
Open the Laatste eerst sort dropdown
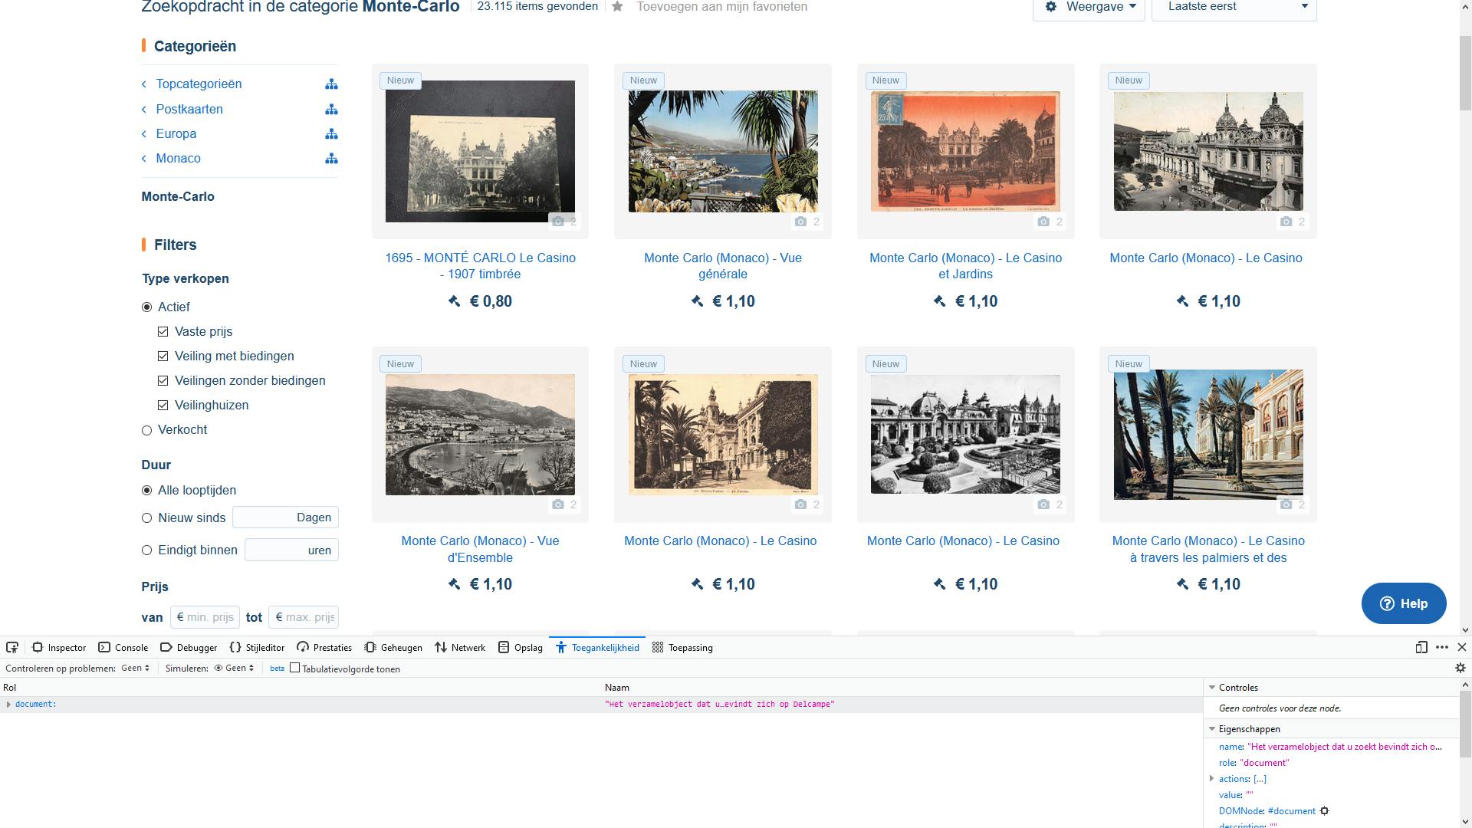pos(1234,7)
